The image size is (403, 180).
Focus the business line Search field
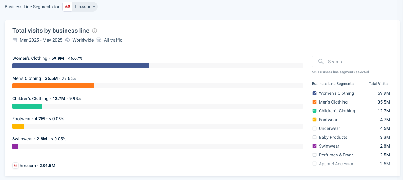[x=351, y=62]
